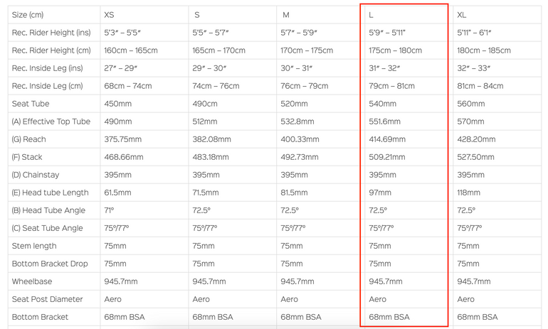
Task: Click the 414.69mm reach value for L
Action: click(387, 139)
